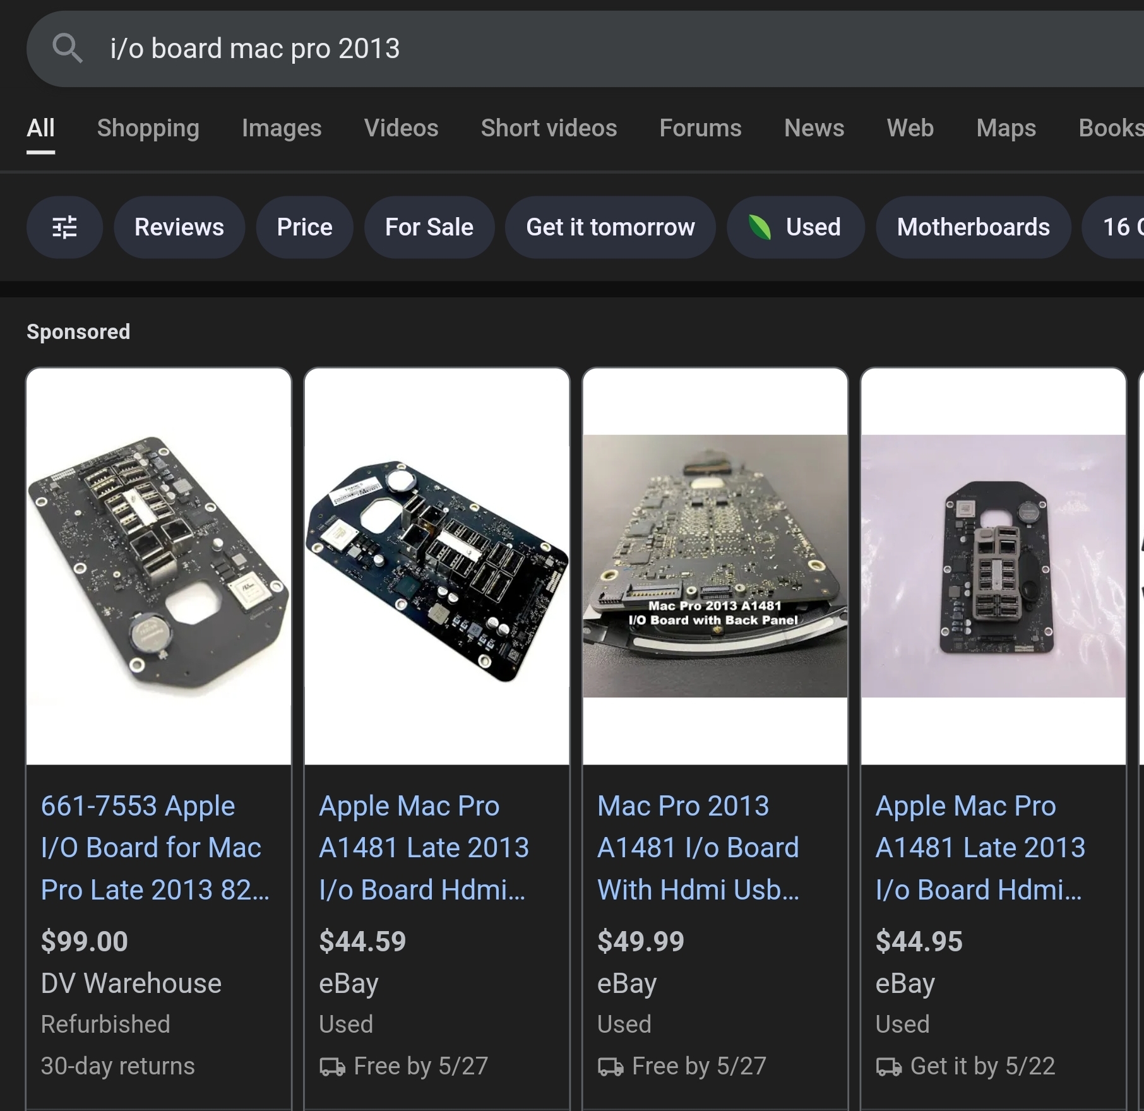Click the '30-day returns' text
The image size is (1144, 1111).
(118, 1066)
